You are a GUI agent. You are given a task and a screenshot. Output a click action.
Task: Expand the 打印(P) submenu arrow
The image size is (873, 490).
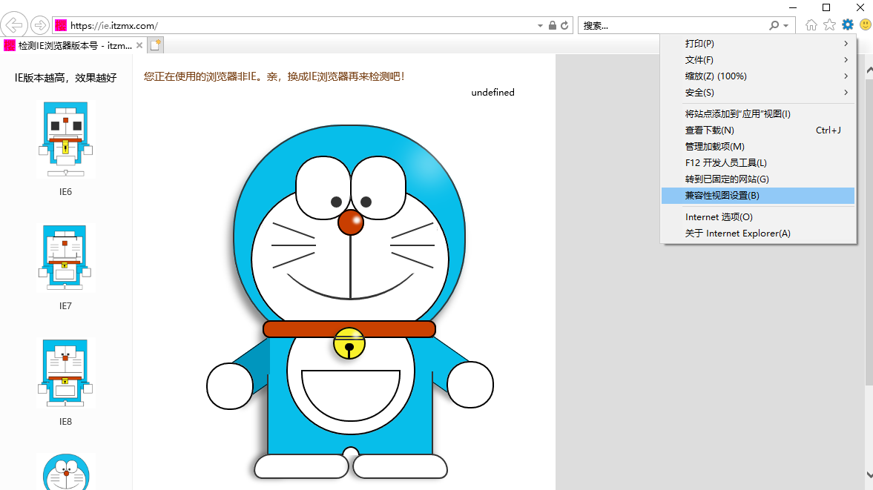846,44
